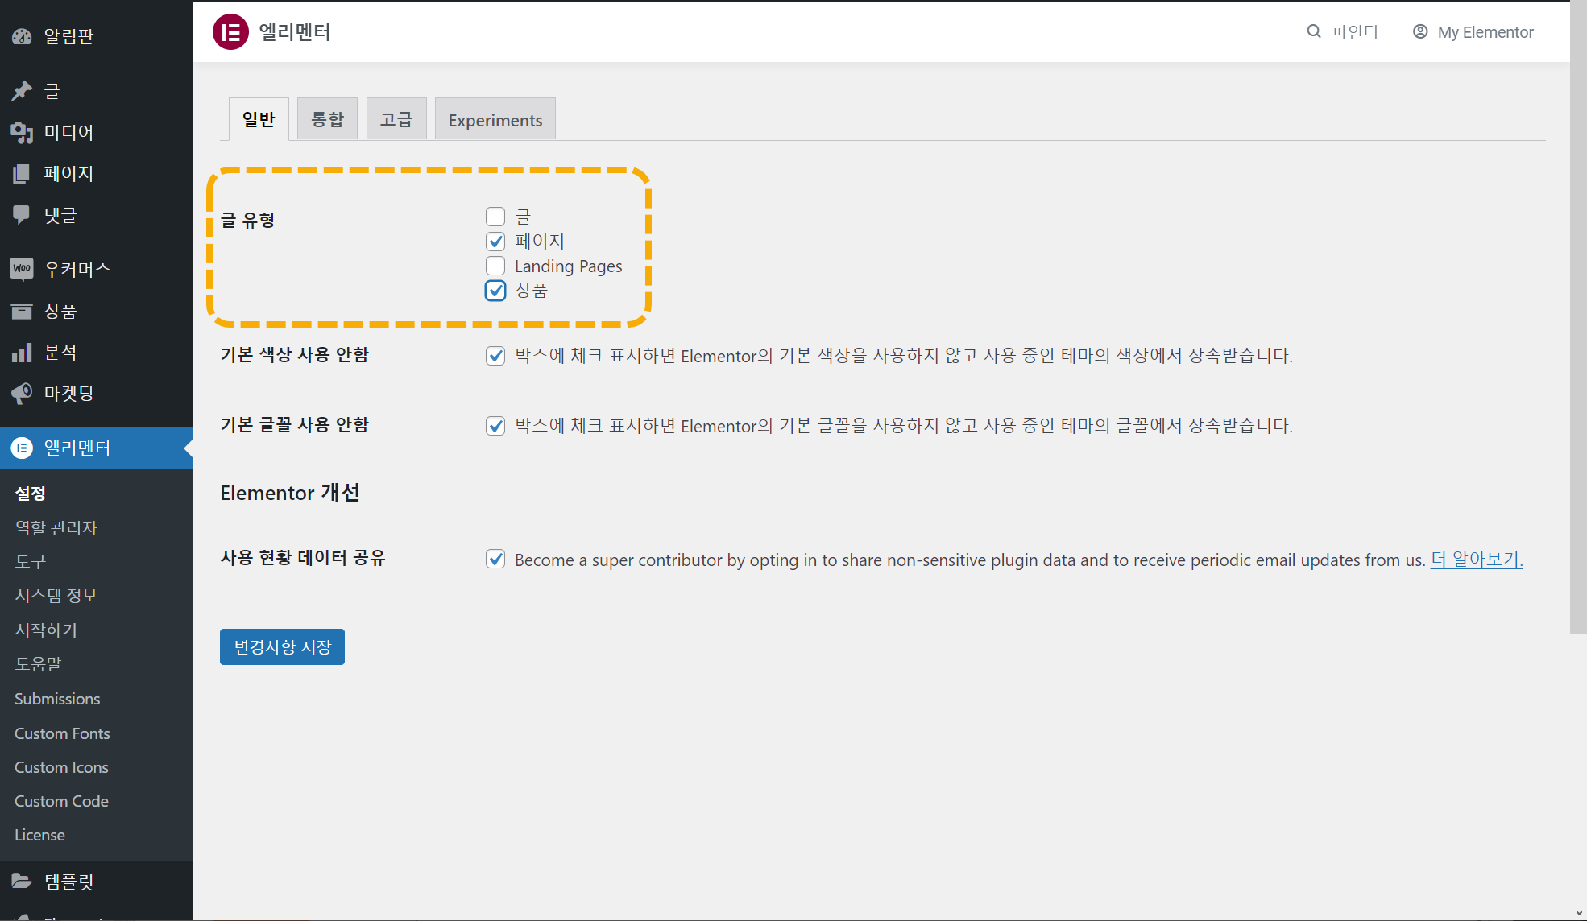Open the 더 알아보기 link
This screenshot has width=1587, height=921.
click(x=1475, y=559)
